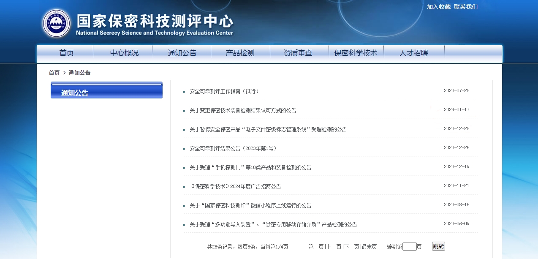This screenshot has width=538, height=259.
Task: Open 安全可靠测评工作指南（试行） announcement
Action: pyautogui.click(x=224, y=91)
